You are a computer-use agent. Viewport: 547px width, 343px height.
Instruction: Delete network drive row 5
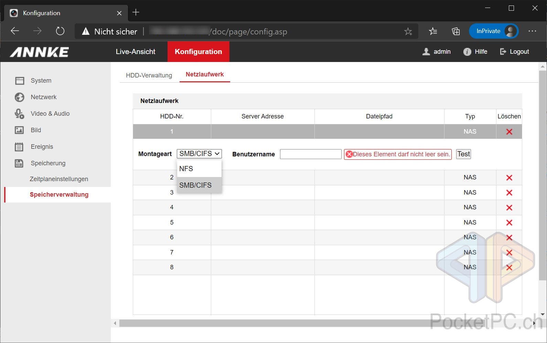point(509,222)
